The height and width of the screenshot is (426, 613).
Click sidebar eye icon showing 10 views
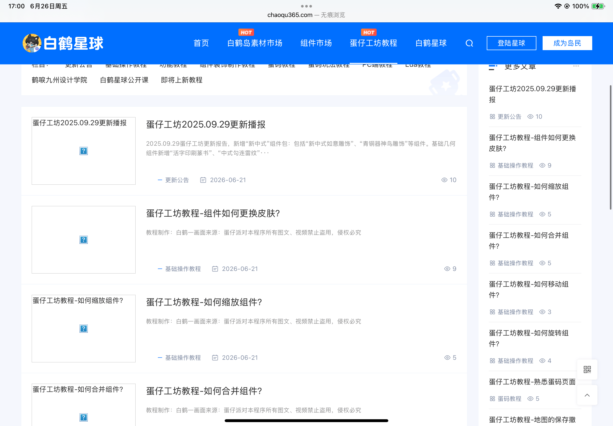(530, 117)
